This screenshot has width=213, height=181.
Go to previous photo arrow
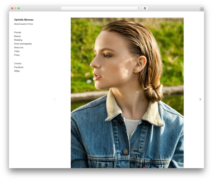54,99
